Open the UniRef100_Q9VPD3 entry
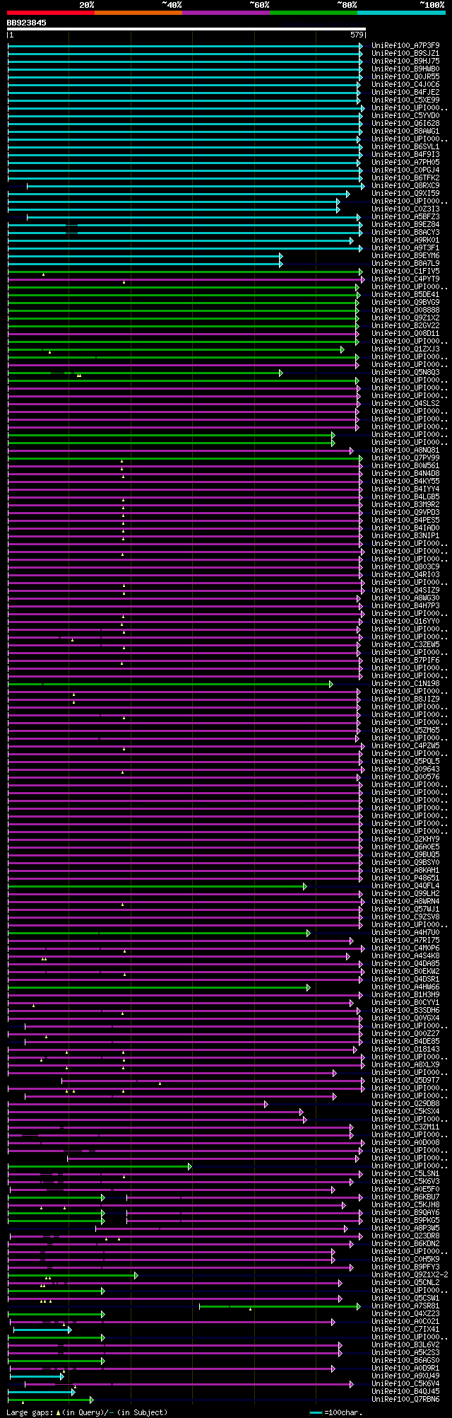Image resolution: width=452 pixels, height=1418 pixels. 405,512
